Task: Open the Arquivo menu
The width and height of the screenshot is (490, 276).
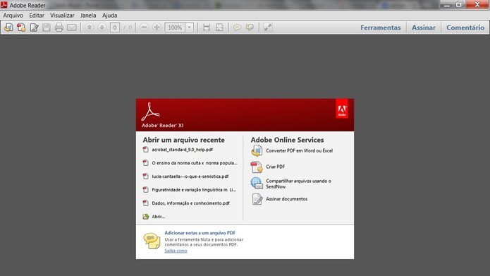Action: tap(13, 16)
